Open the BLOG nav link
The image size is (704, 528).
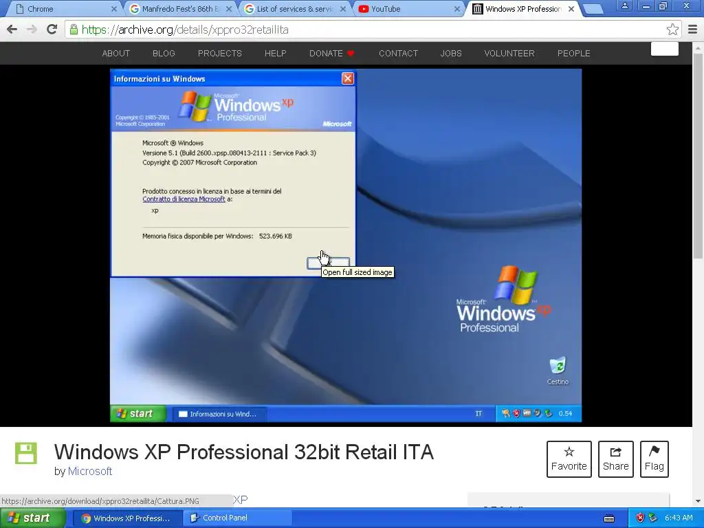(x=164, y=54)
